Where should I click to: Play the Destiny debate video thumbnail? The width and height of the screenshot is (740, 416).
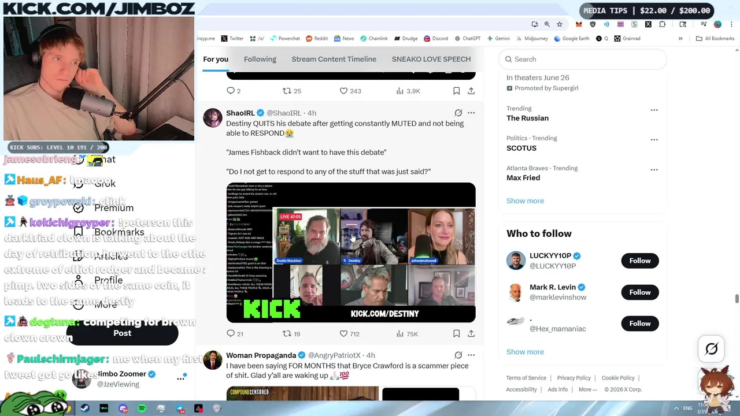click(351, 252)
